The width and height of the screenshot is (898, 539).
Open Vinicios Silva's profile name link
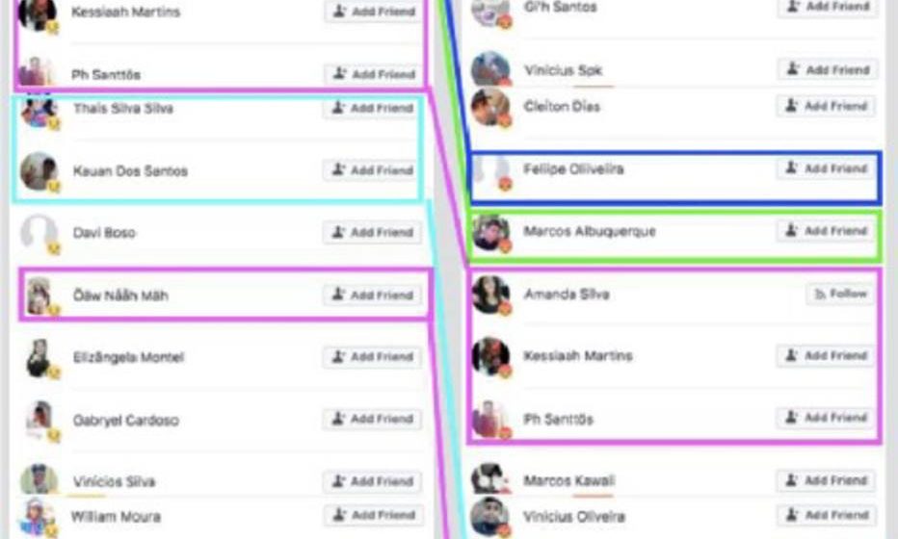114,482
